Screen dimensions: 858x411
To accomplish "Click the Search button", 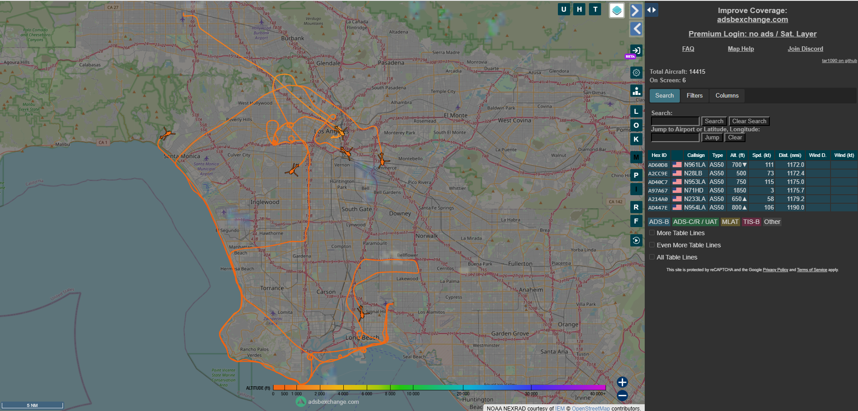I will 714,121.
